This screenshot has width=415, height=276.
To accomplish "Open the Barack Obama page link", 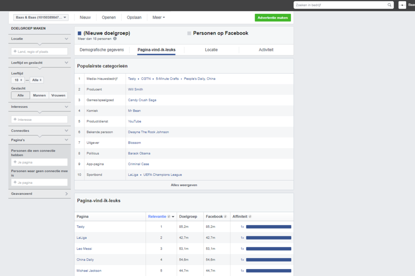I will tap(139, 153).
